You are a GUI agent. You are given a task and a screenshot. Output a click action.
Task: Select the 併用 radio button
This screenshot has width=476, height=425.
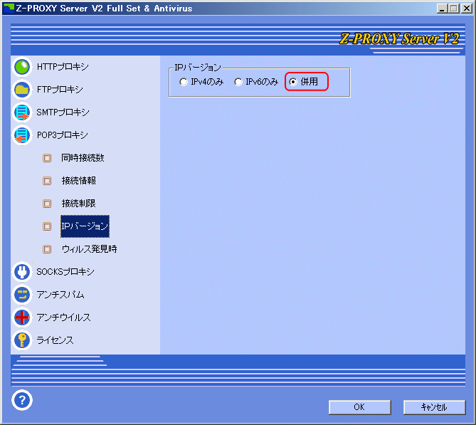[x=293, y=82]
